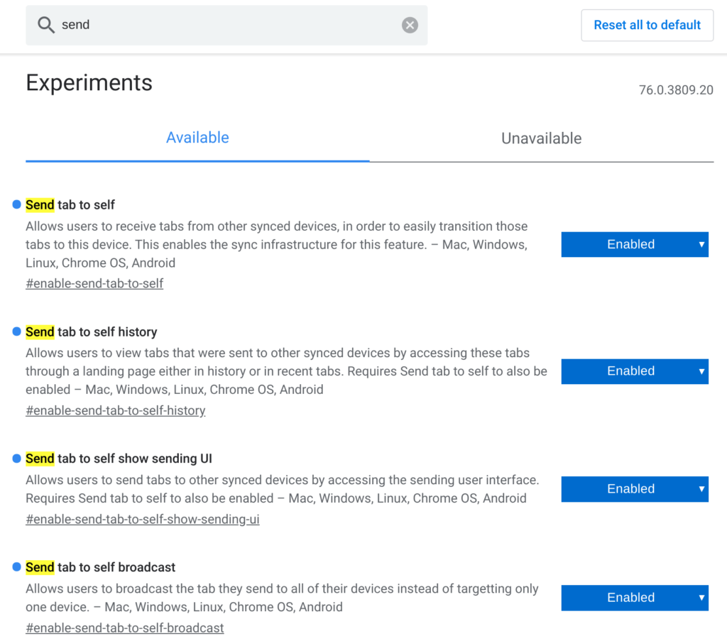Click the search magnifier icon
The height and width of the screenshot is (641, 727).
[x=46, y=25]
